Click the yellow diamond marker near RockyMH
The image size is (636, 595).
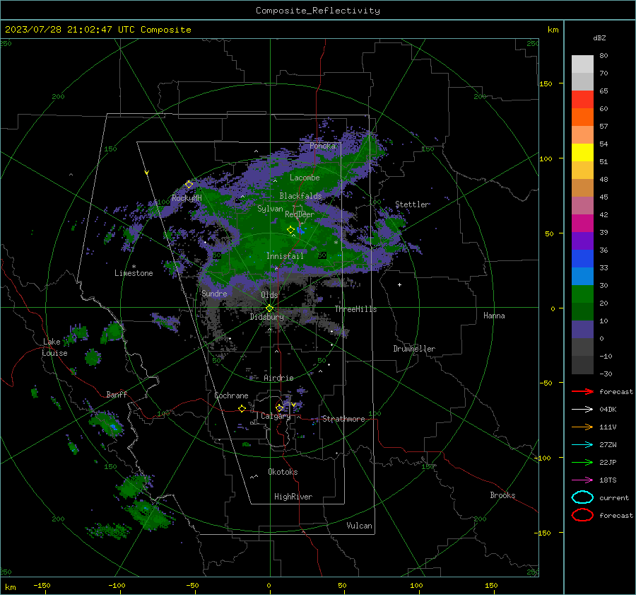point(189,185)
